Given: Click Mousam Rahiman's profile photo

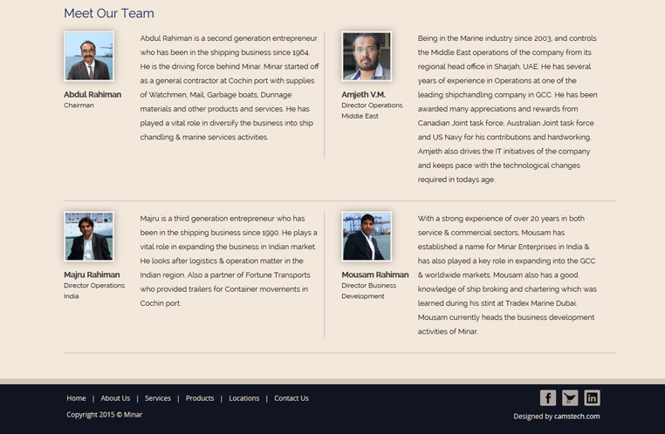Looking at the screenshot, I should pyautogui.click(x=367, y=236).
